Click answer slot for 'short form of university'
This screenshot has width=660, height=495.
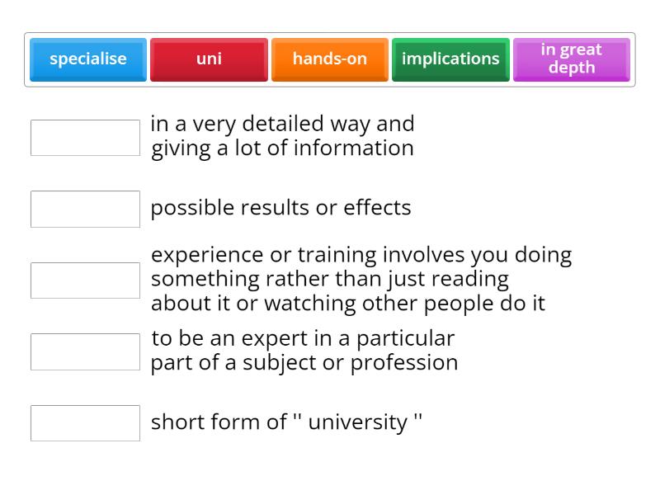click(x=86, y=423)
